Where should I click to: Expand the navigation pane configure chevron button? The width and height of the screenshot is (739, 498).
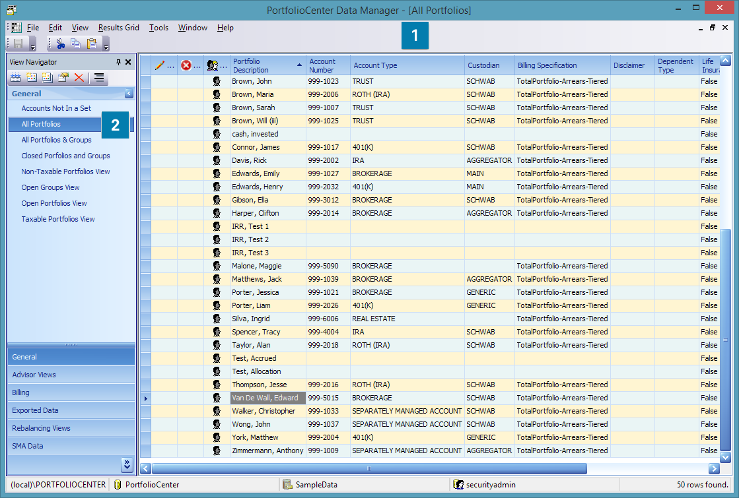coord(127,464)
